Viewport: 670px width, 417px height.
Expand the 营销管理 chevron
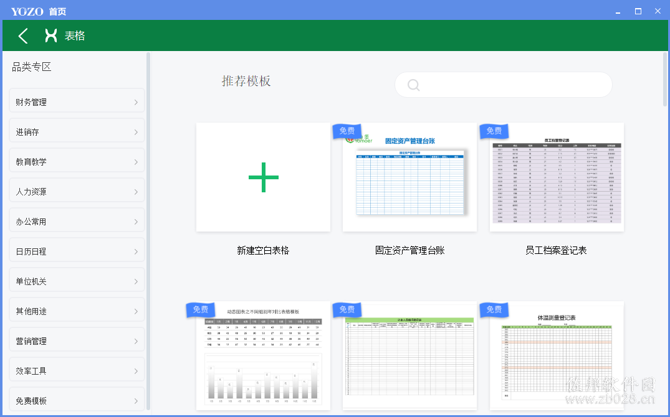136,341
